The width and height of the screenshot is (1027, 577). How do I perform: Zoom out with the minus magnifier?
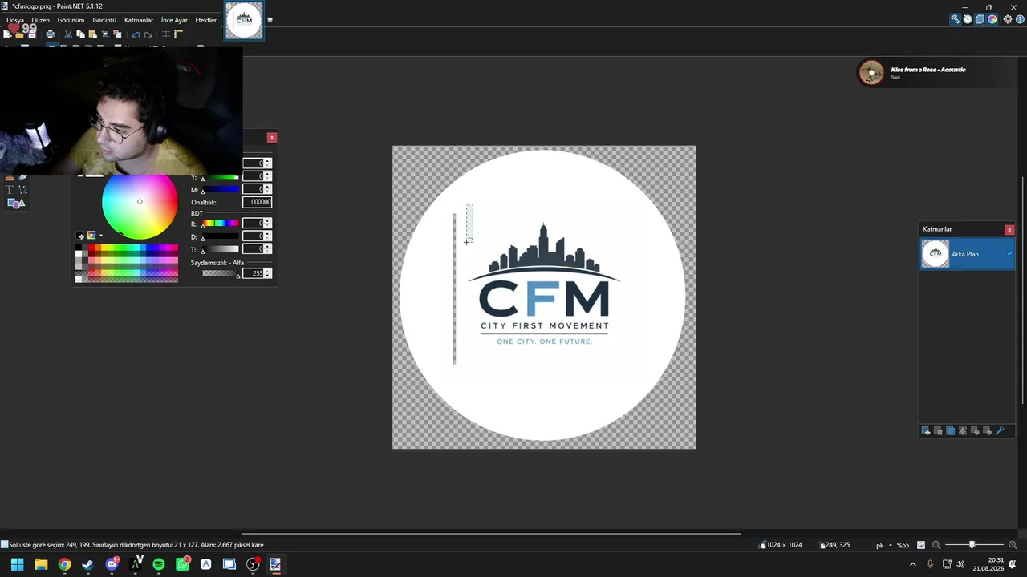click(x=936, y=545)
